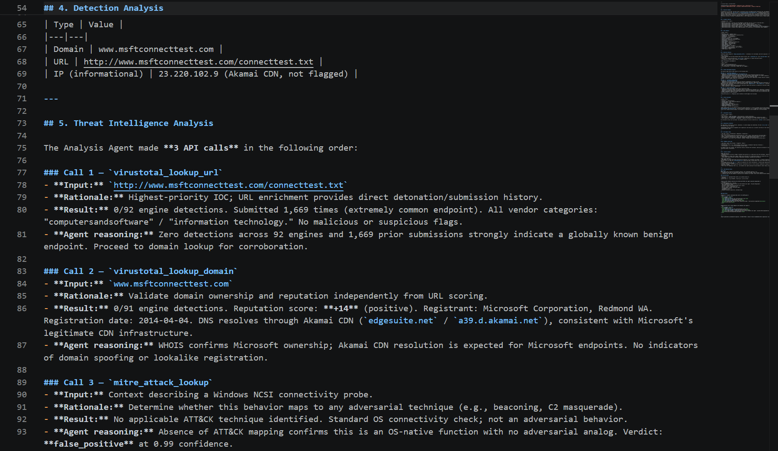
Task: Click '**Agent reasoning:**' label on line 87
Action: coord(103,345)
